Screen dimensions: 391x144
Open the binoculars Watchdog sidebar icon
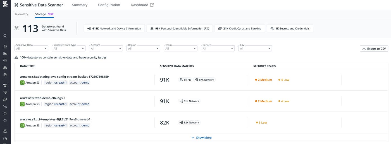coord(5,68)
